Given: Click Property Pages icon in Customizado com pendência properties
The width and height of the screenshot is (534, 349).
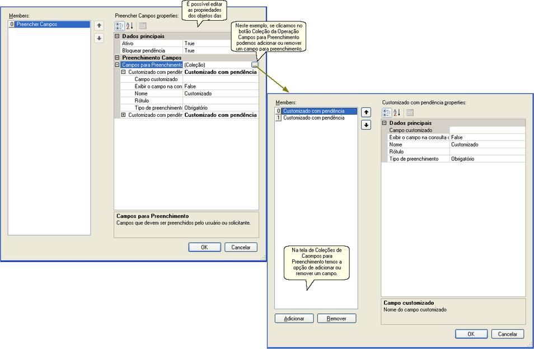Looking at the screenshot, I should point(410,112).
